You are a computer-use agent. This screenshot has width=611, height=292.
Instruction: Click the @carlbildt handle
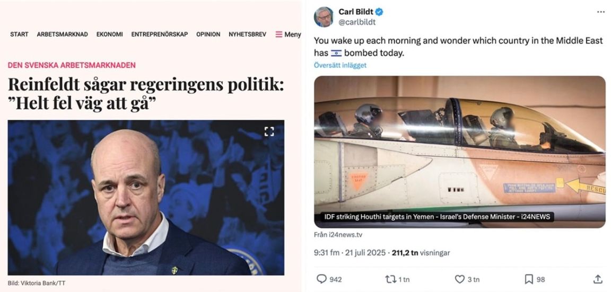click(x=357, y=22)
